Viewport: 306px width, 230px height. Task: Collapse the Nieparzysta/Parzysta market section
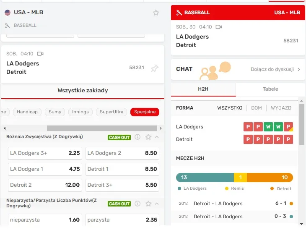coord(157,204)
